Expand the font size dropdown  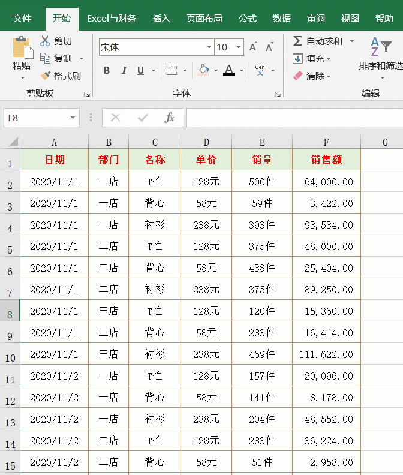[239, 47]
